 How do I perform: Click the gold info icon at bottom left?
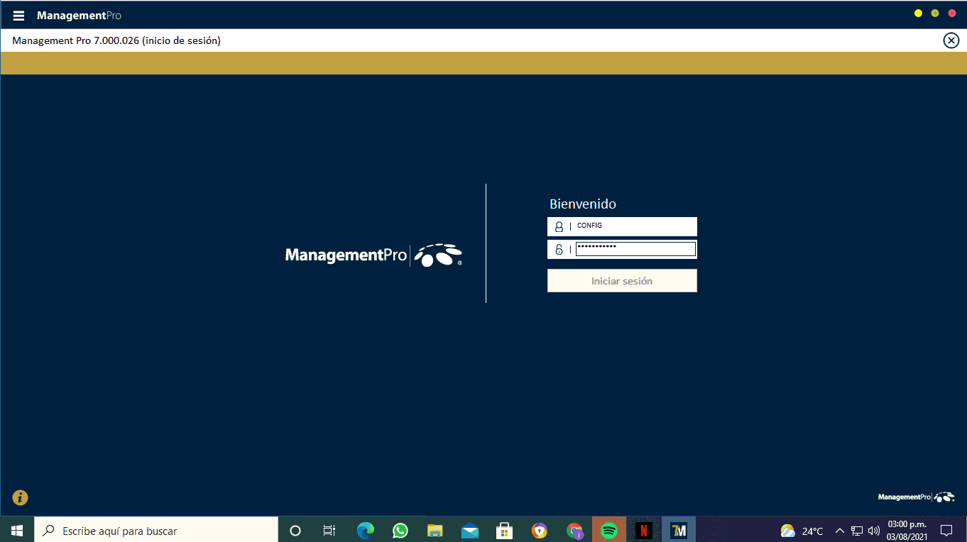point(21,497)
